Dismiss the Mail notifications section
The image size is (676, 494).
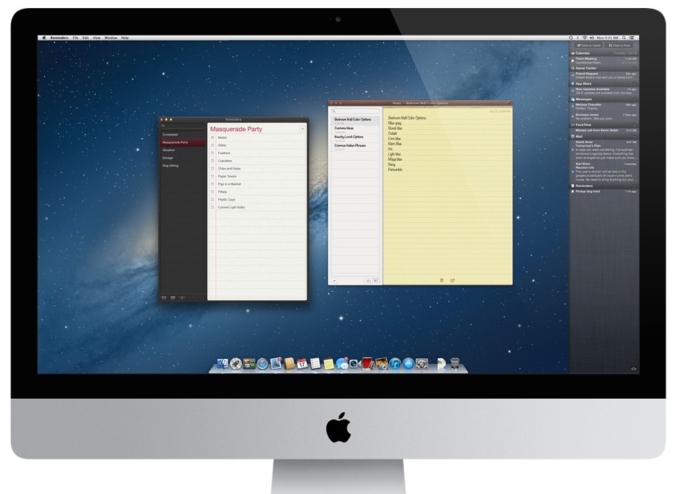pos(635,136)
